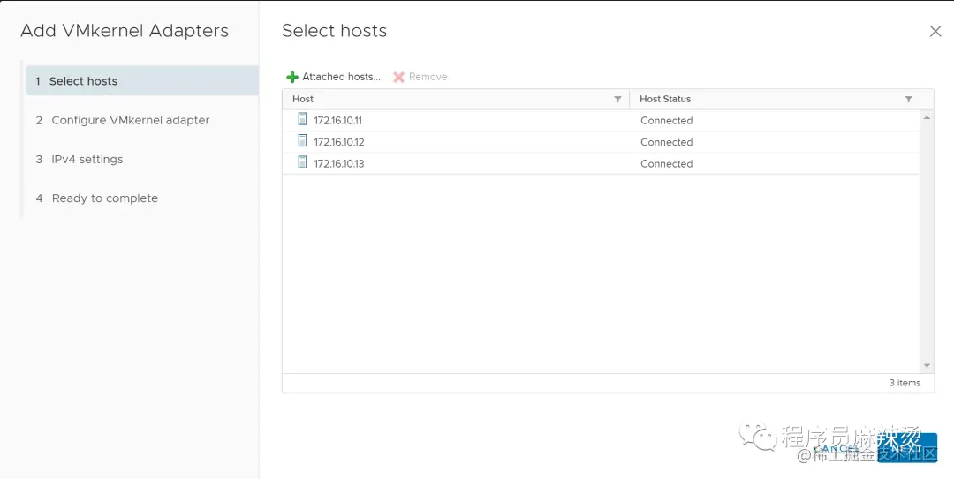Click the Next button
Screen dimensions: 954x479
907,448
